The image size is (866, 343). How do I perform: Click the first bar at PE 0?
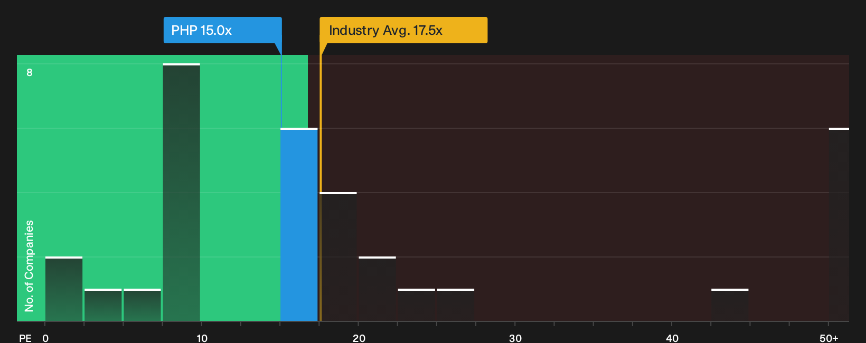click(x=64, y=289)
